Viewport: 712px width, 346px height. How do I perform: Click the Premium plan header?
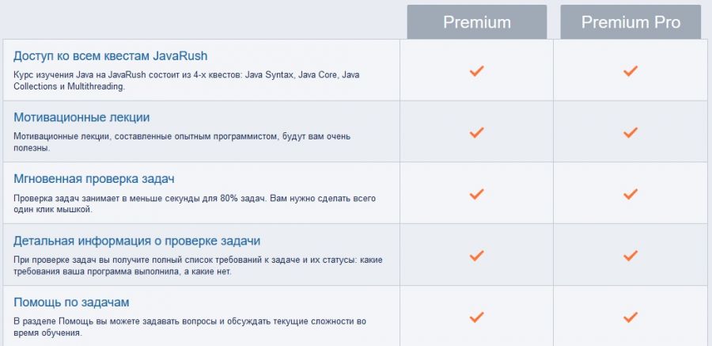tap(476, 22)
